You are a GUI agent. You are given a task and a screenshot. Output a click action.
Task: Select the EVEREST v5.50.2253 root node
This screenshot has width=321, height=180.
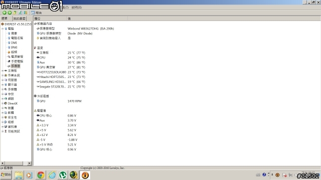pyautogui.click(x=16, y=24)
